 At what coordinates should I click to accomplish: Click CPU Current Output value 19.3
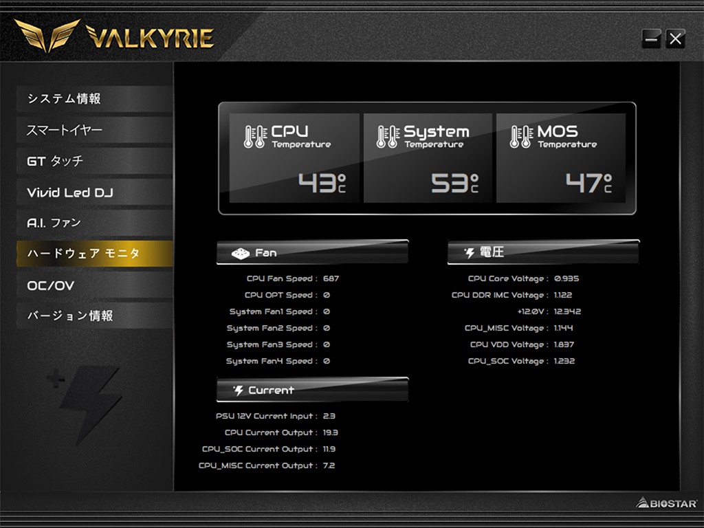click(x=331, y=433)
